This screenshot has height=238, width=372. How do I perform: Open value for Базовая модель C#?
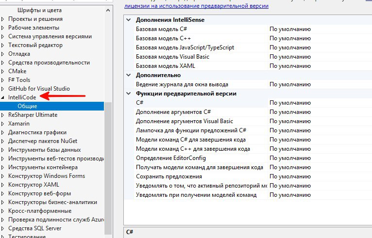point(320,29)
